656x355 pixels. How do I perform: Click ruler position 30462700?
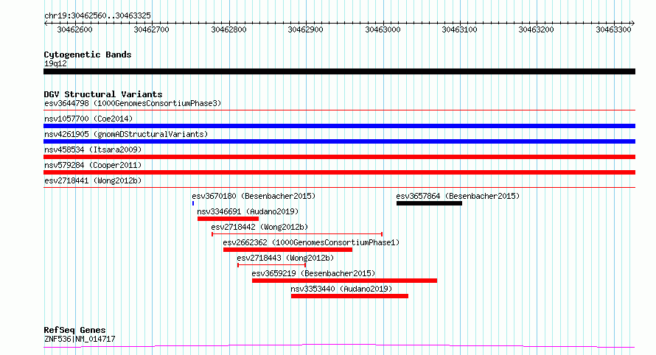click(x=151, y=29)
